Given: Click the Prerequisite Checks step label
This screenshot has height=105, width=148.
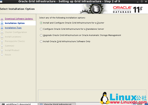Looking at the screenshot, I should tap(15, 41).
